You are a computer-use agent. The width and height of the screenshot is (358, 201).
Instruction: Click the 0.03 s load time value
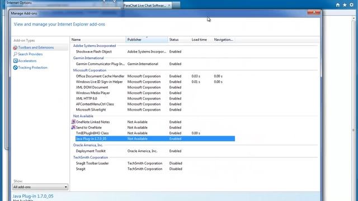pos(196,76)
